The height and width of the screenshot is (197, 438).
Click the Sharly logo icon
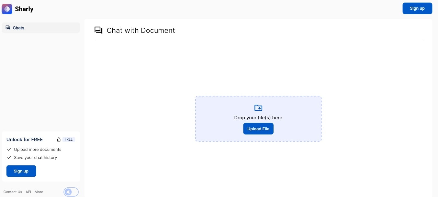pyautogui.click(x=7, y=9)
